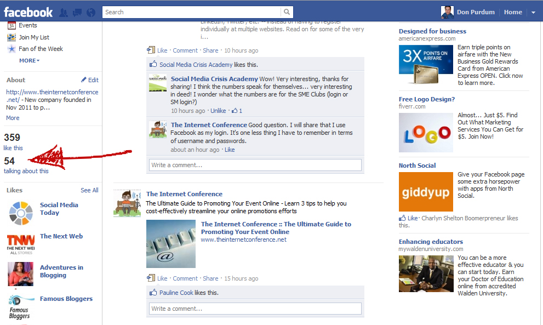Click the thumbs-up icon next to North Social Like

coord(402,218)
